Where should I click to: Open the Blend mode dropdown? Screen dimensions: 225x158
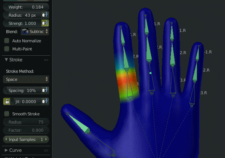(x=35, y=32)
